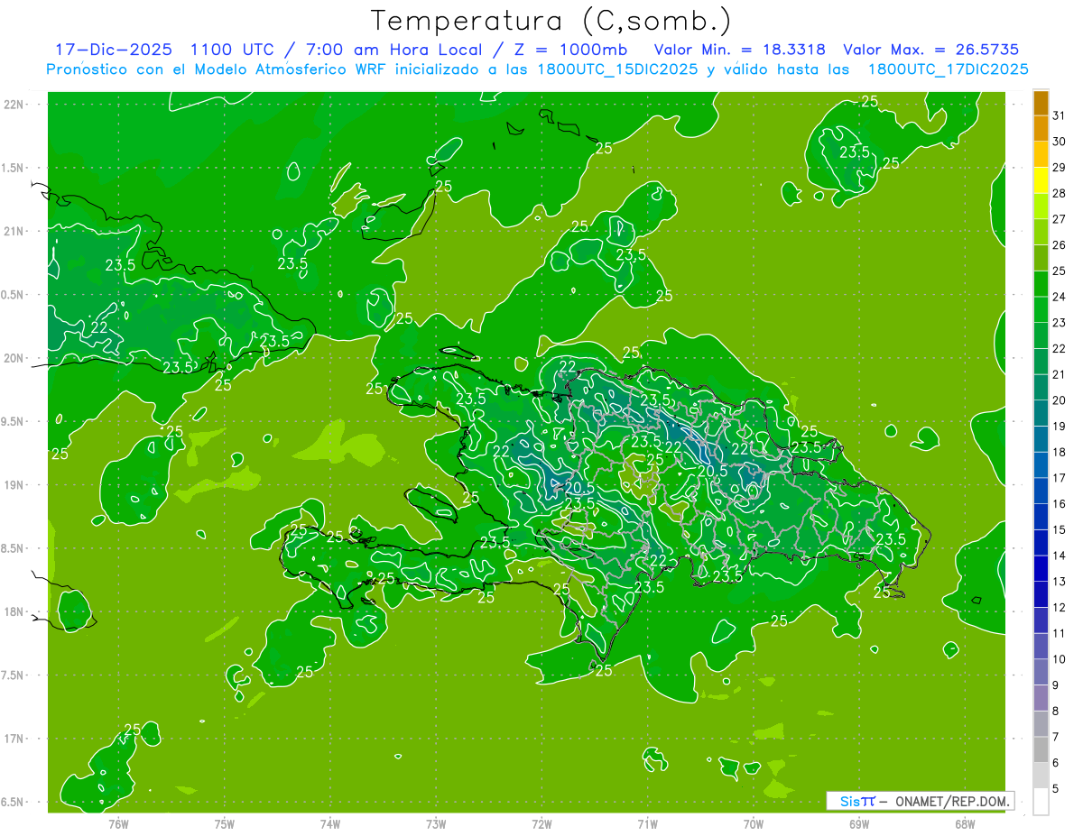This screenshot has width=1083, height=836.
Task: Click the green color bar segment between 24 and 25
Action: coord(1041,284)
